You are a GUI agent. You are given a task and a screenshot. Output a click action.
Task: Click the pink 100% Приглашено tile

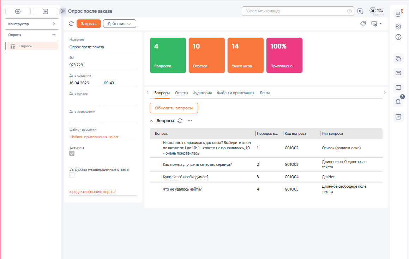(284, 55)
